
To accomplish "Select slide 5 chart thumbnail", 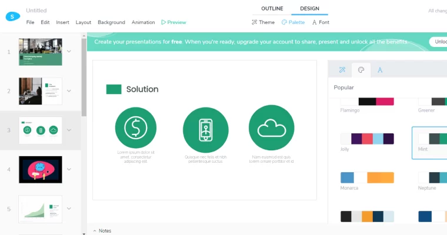I will (x=41, y=209).
